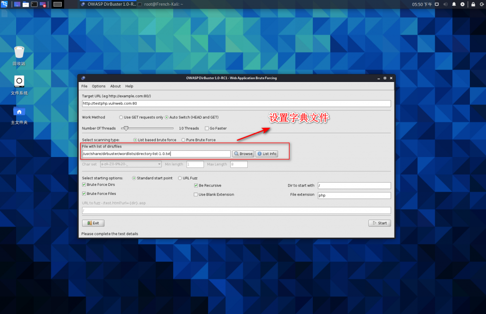Viewport: 486px width, 314px height.
Task: Click the Target URL input field
Action: click(236, 103)
